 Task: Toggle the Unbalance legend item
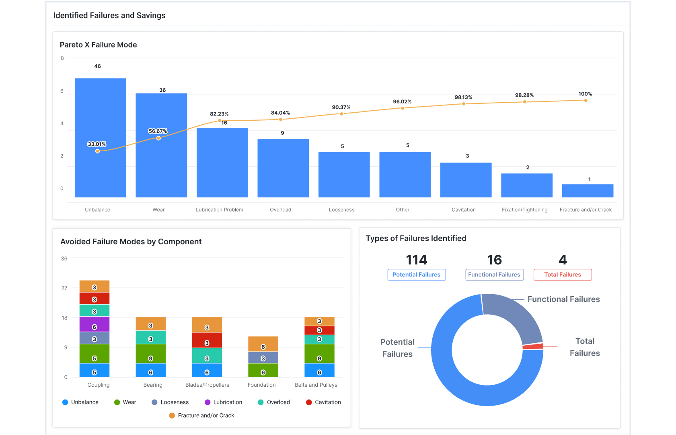80,402
